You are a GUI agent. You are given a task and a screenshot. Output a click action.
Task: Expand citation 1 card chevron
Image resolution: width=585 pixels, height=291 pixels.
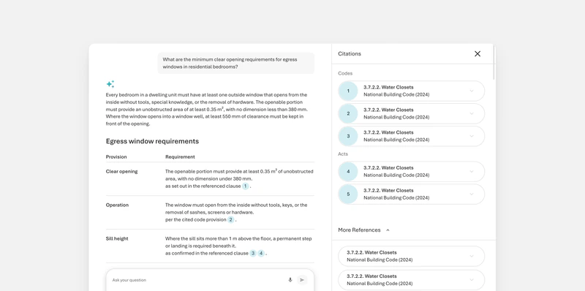(472, 91)
